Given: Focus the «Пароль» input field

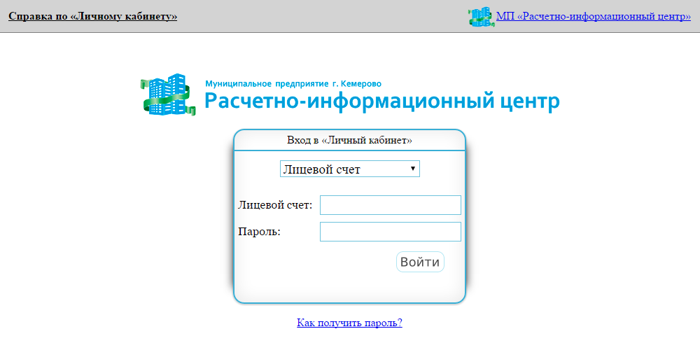Looking at the screenshot, I should click(x=390, y=232).
